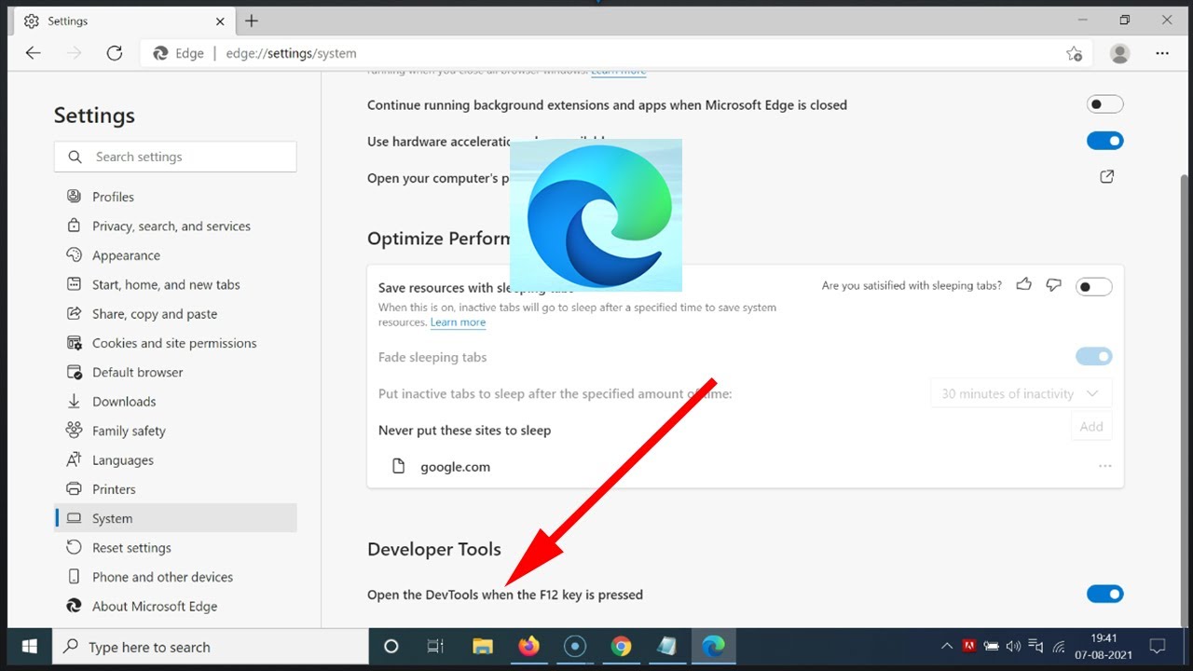Open the Windows Start menu
The width and height of the screenshot is (1193, 671).
coord(29,646)
